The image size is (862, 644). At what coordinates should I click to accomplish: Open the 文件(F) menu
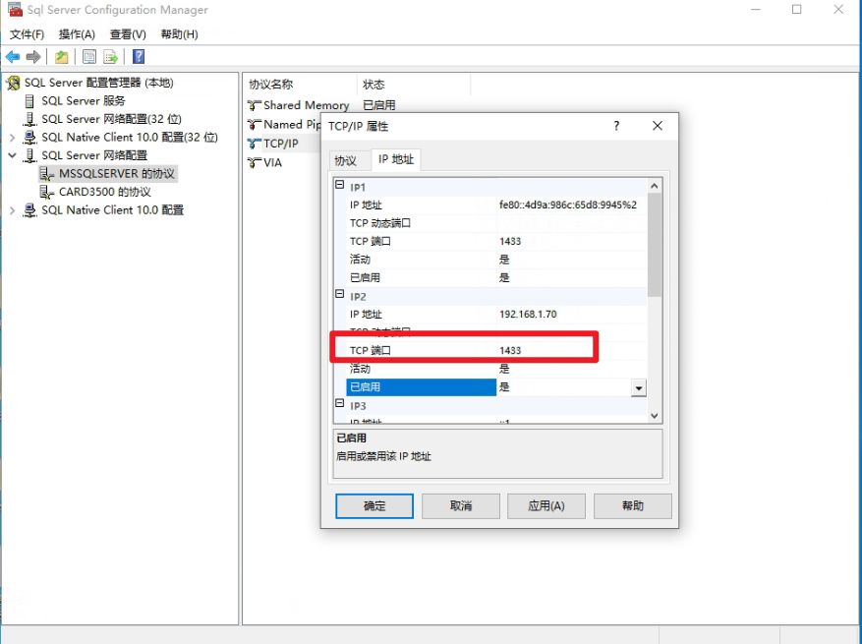[x=27, y=34]
